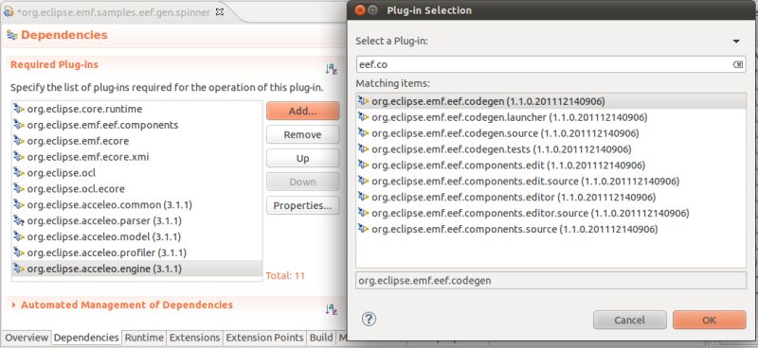Click the selected plug-in status field
The image size is (758, 348).
pos(550,281)
